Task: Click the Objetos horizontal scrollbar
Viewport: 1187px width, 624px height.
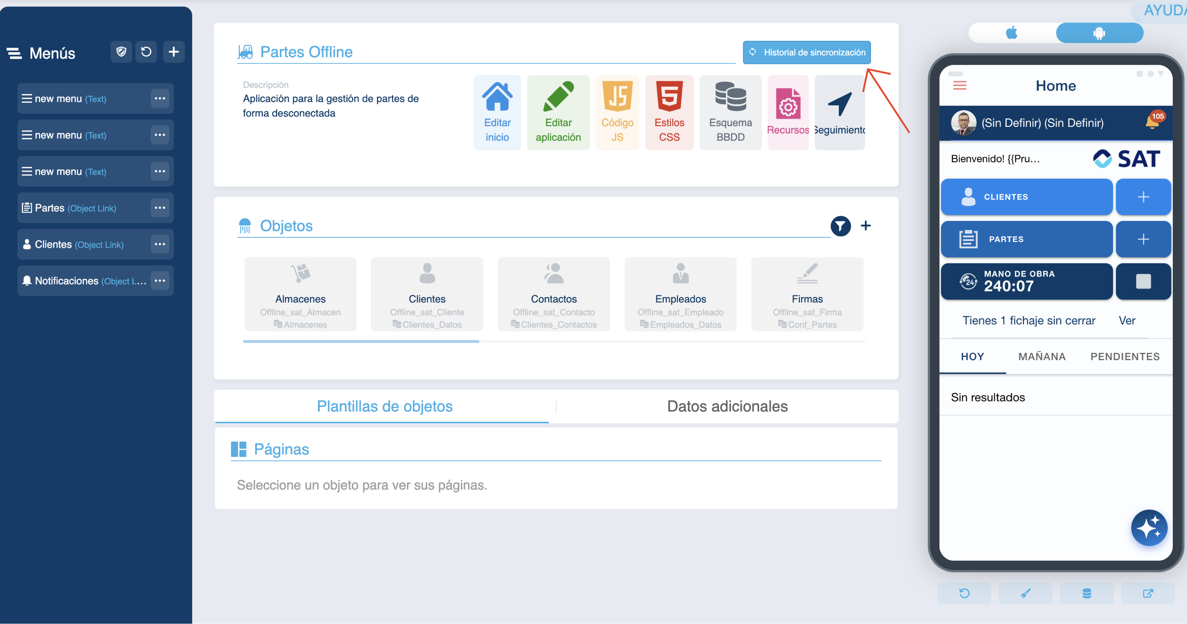Action: pos(361,341)
